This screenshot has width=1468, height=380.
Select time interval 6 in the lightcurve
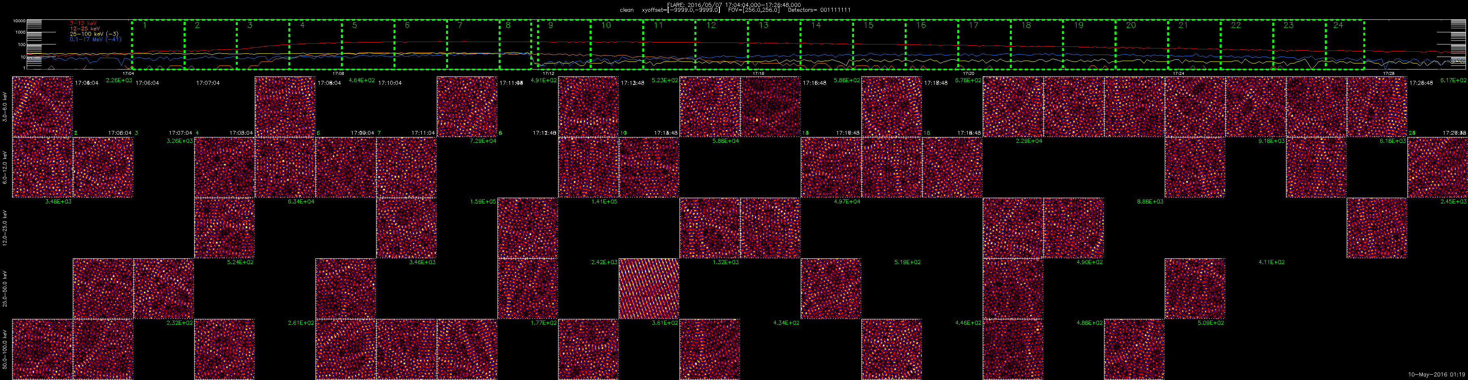coord(420,45)
